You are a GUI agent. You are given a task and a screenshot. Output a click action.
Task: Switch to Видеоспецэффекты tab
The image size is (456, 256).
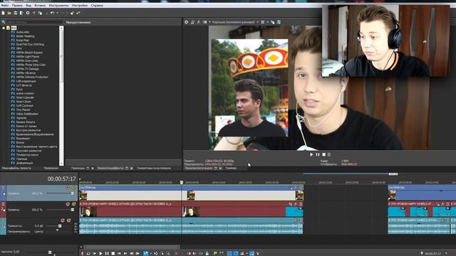[110, 168]
